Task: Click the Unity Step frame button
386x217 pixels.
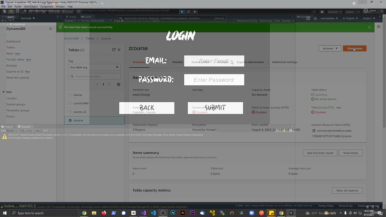Action: pyautogui.click(x=195, y=11)
